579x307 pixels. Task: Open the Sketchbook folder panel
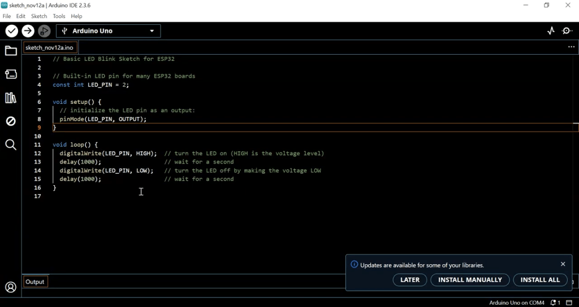(11, 51)
